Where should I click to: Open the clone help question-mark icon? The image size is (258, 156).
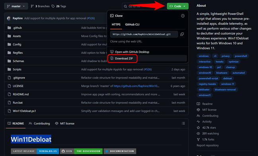183,16
